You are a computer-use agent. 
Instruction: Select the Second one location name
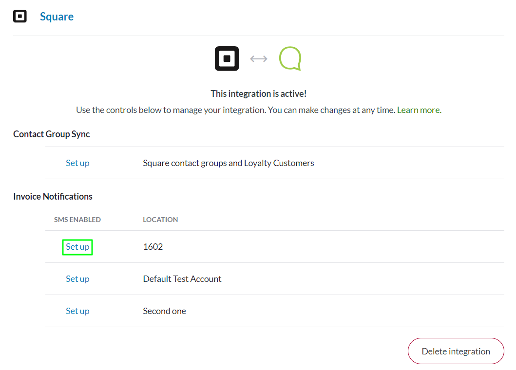[x=164, y=311]
